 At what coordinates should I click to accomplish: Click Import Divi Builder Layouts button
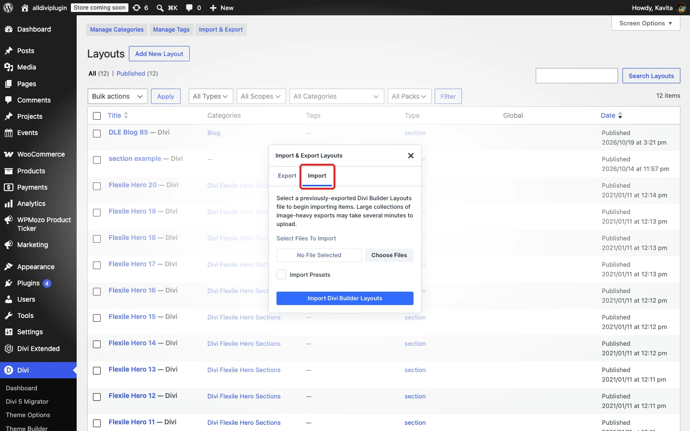345,298
